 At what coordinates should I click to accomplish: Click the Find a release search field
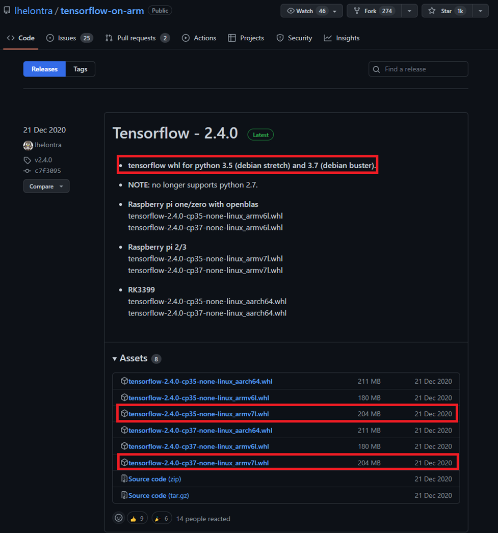point(418,69)
